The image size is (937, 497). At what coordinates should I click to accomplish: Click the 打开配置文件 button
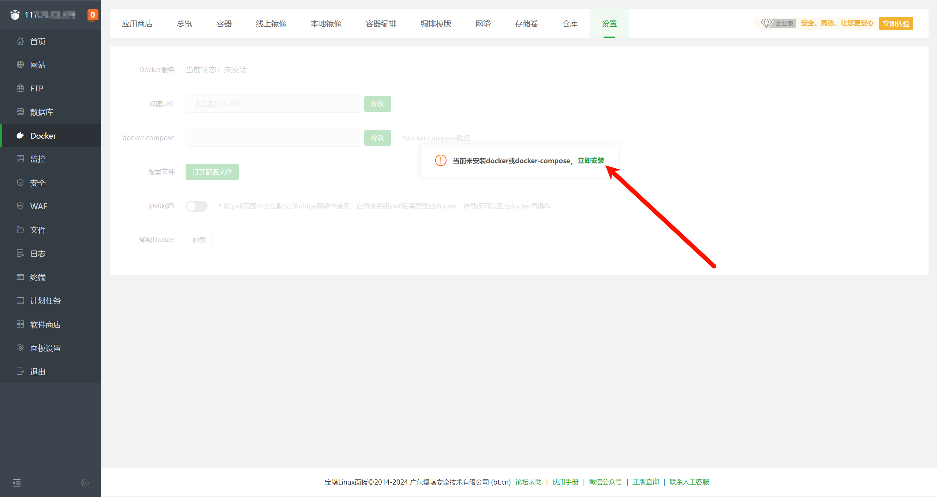(212, 172)
